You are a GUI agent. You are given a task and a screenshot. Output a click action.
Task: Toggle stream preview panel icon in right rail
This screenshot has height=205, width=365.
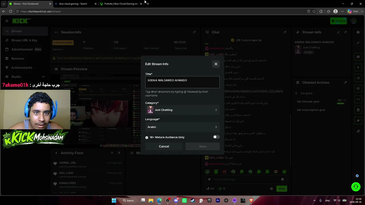[x=358, y=57]
